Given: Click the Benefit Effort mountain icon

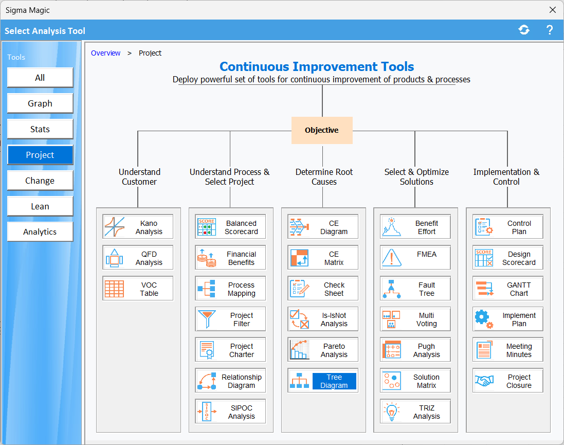Looking at the screenshot, I should tap(392, 227).
